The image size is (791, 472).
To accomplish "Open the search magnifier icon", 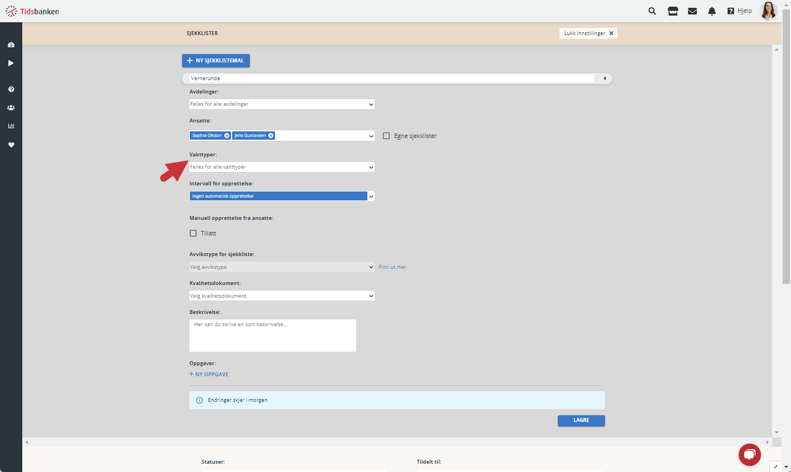I will (x=652, y=11).
